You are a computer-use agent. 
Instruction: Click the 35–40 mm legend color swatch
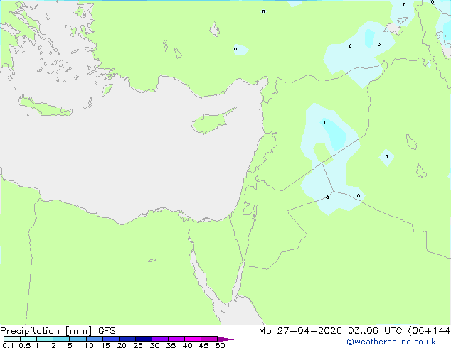176,339
